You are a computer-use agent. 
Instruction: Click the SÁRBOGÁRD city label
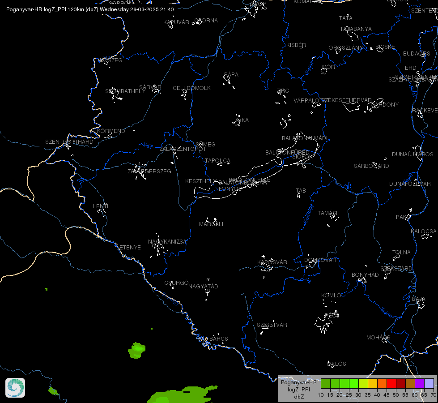coord(371,166)
